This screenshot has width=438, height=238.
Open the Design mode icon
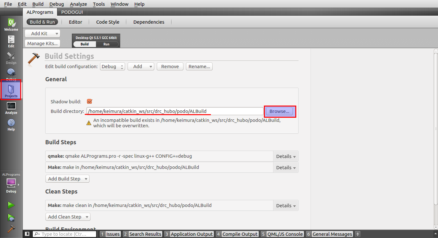tap(11, 58)
